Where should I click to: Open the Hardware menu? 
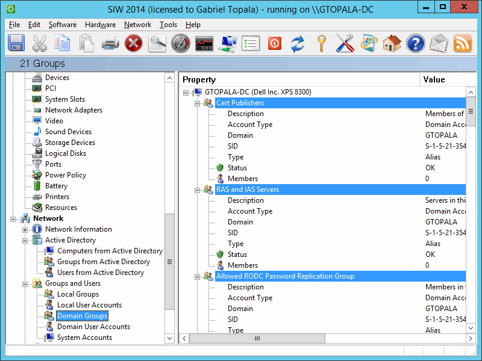(x=100, y=25)
